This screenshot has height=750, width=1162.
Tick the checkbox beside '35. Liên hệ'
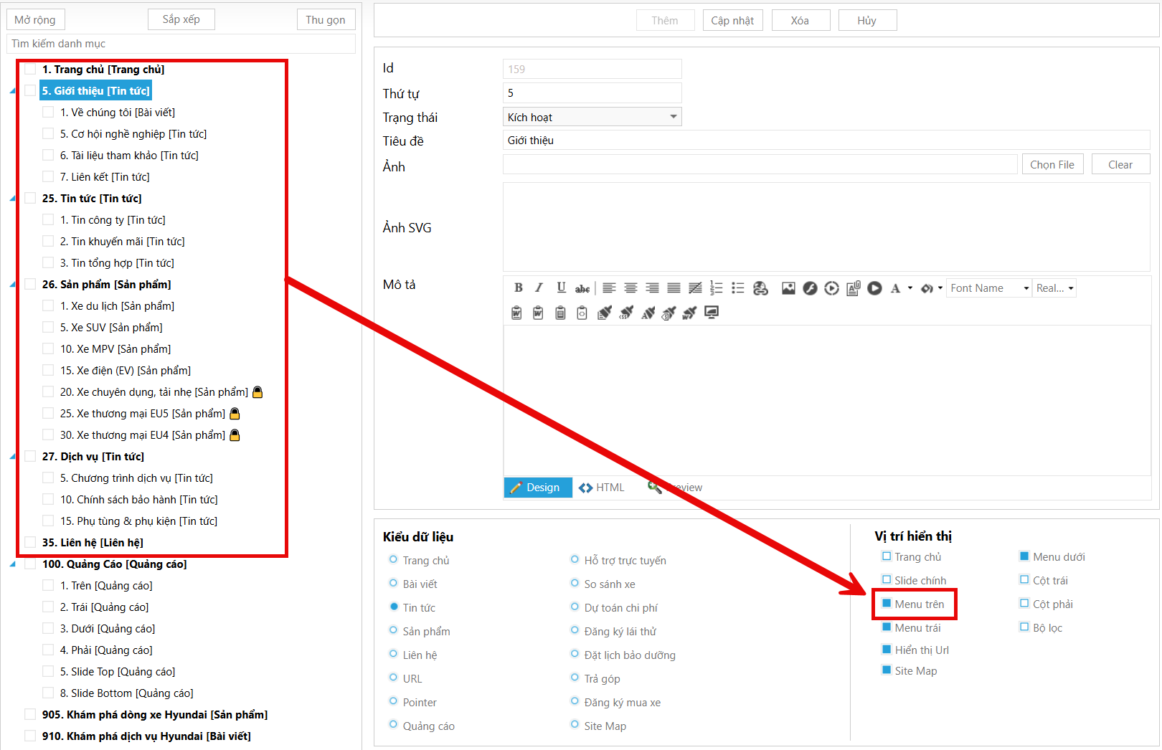[x=30, y=543]
